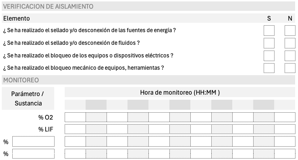
Task: Click the Hora de monitoreo (HH:MM) header
Action: [x=180, y=92]
